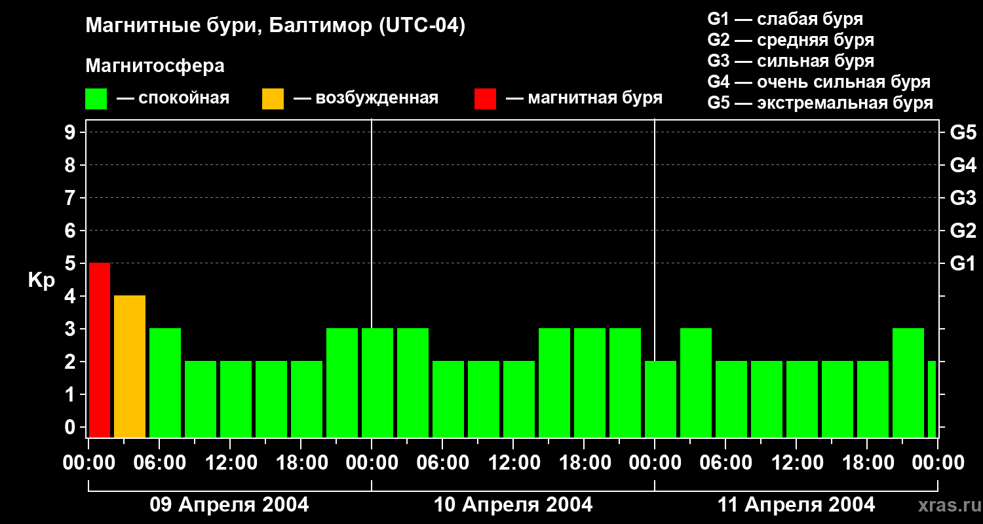Click the Kp axis value 9

click(71, 132)
